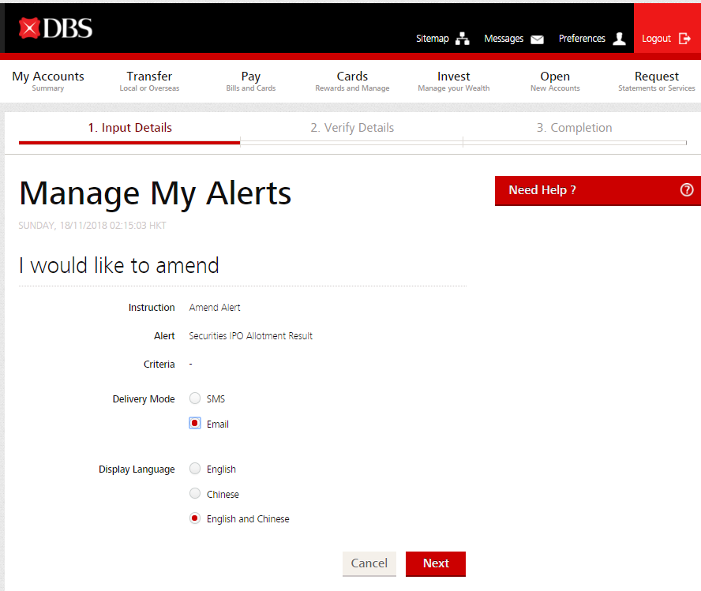The width and height of the screenshot is (701, 591).
Task: Select Email delivery mode
Action: click(x=195, y=423)
